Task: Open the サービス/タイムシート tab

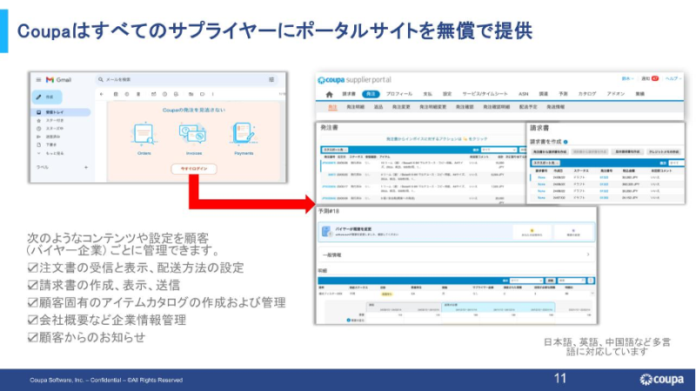Action: pos(485,94)
